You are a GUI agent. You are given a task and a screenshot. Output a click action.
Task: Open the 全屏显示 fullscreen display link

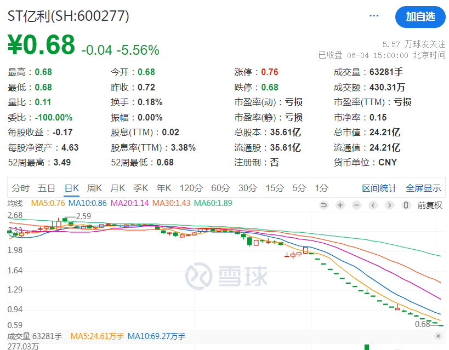point(423,188)
